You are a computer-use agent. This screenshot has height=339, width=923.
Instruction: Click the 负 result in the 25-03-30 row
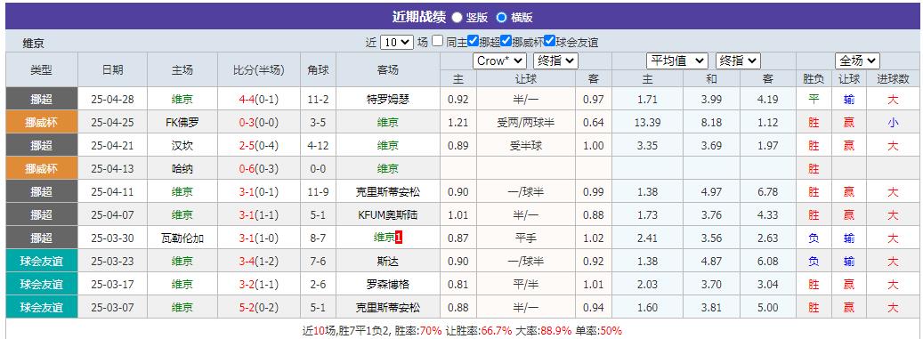pyautogui.click(x=814, y=238)
